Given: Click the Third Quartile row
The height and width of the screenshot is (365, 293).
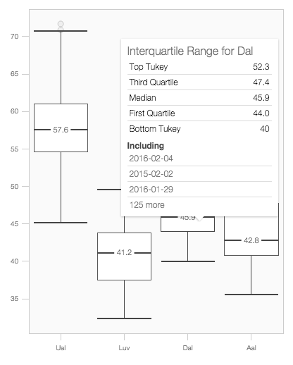Looking at the screenshot, I should tap(199, 82).
